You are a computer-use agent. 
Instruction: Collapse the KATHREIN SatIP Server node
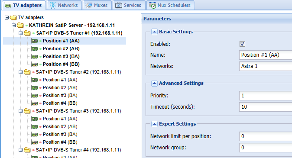(x=13, y=25)
